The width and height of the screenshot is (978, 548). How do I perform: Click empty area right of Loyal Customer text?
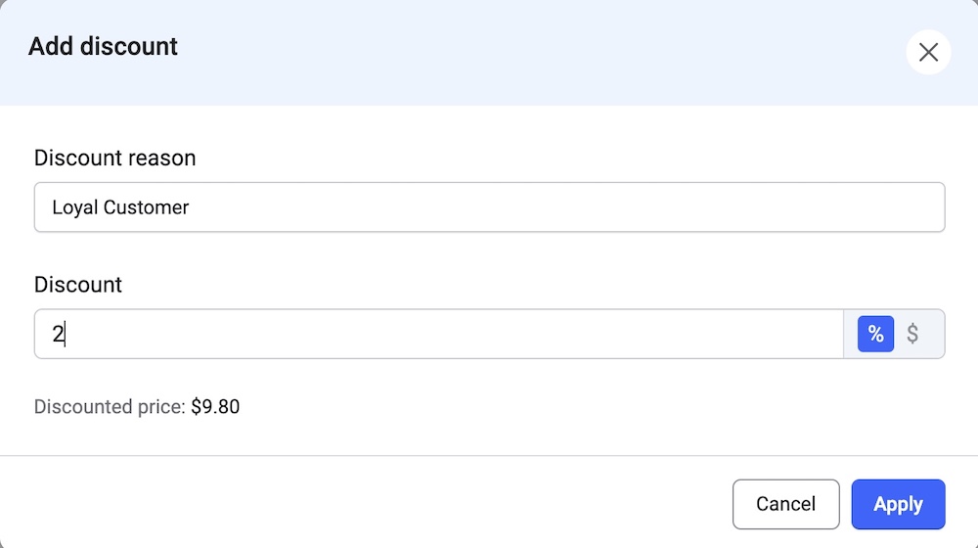587,207
